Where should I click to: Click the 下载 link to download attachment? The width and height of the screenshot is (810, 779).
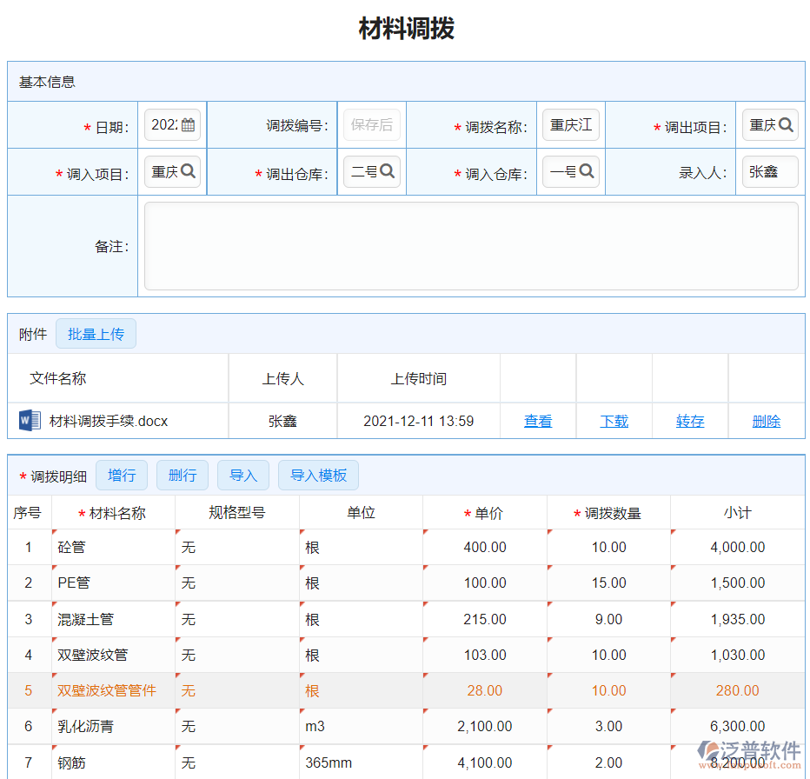point(614,421)
